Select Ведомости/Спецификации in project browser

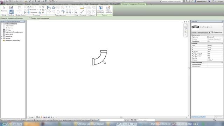14,32
